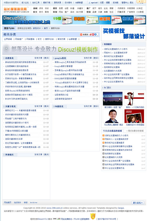Click the 站长部落资讯网 site logo
This screenshot has height=221, width=147.
16,10
